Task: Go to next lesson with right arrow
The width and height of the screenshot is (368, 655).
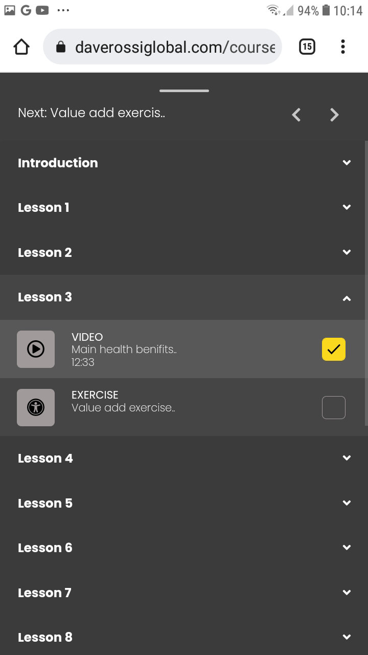Action: (334, 115)
